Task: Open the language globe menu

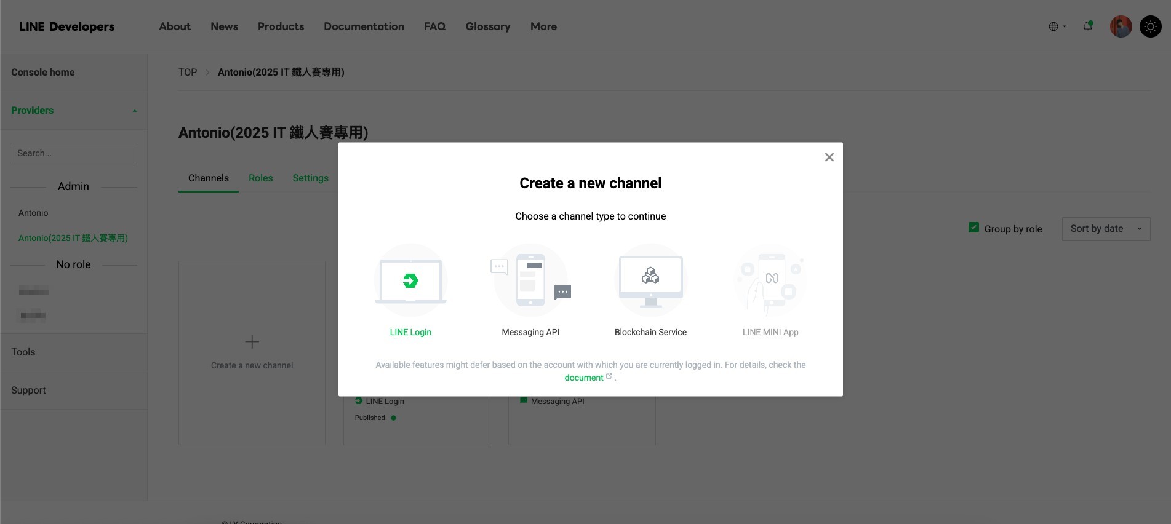Action: pyautogui.click(x=1057, y=26)
